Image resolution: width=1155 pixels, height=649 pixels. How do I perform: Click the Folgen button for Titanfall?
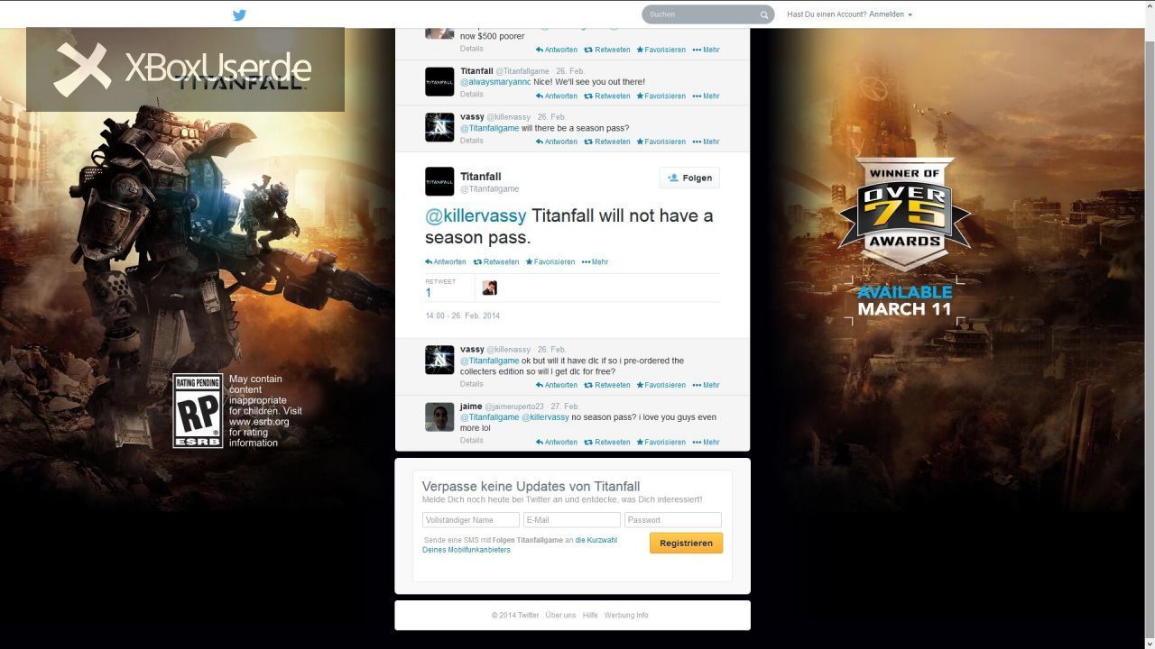689,178
